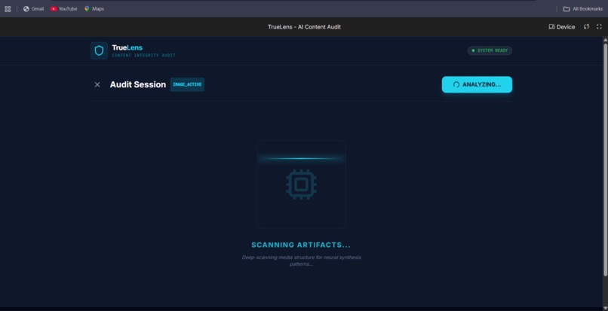This screenshot has width=608, height=311.
Task: Click the Device preview button
Action: click(x=561, y=26)
